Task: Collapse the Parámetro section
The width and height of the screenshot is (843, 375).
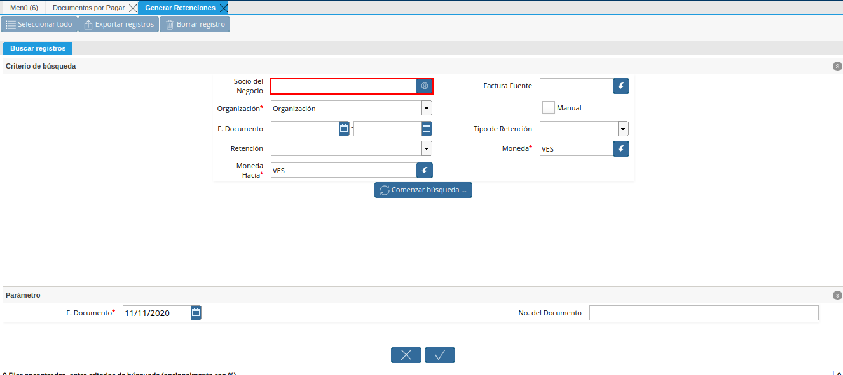Action: click(837, 295)
